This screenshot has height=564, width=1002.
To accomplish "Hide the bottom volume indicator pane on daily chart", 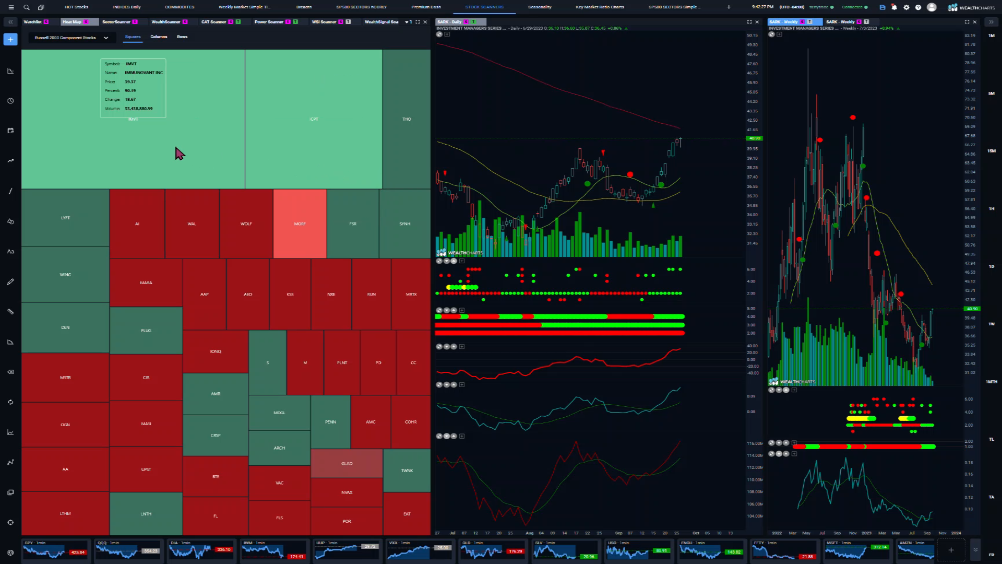I will [x=439, y=436].
